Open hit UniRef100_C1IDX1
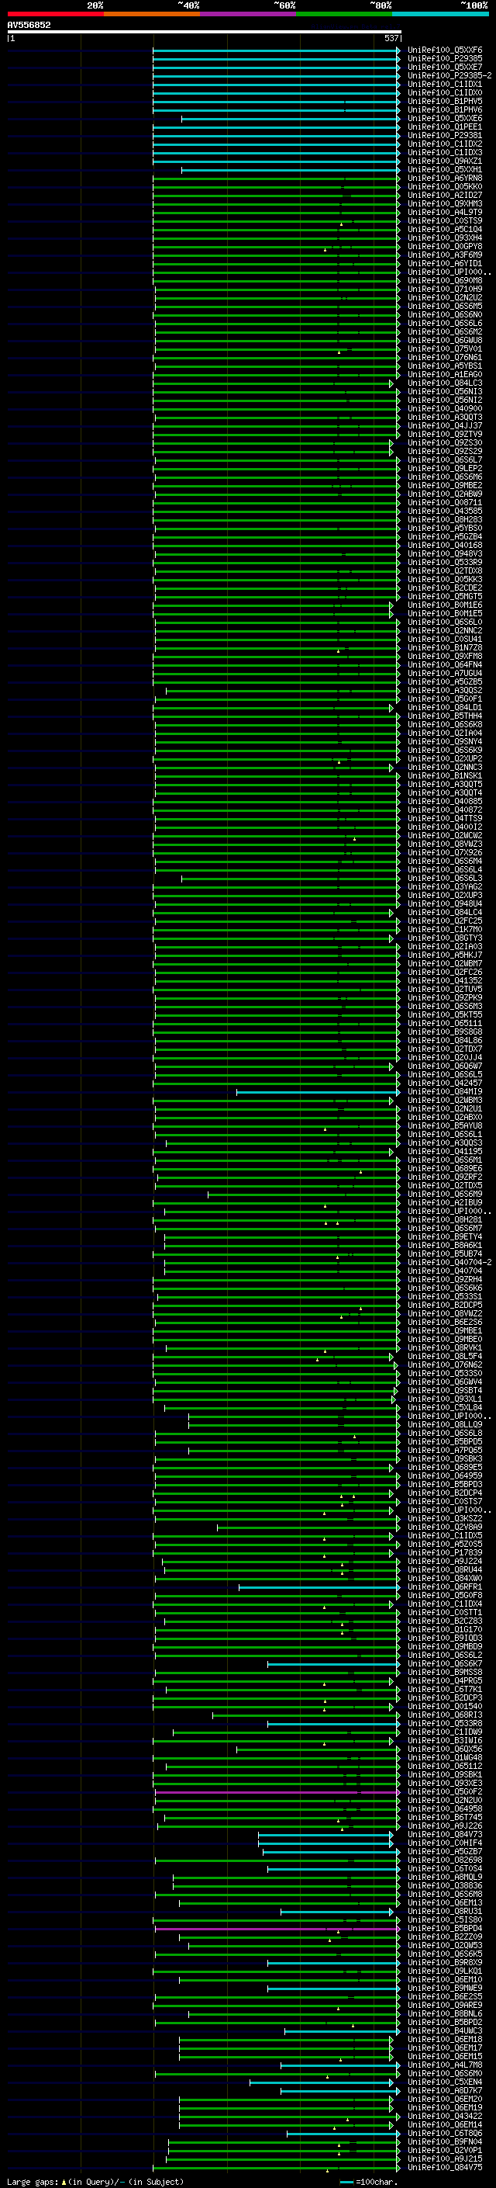496x2188 pixels. tap(445, 84)
